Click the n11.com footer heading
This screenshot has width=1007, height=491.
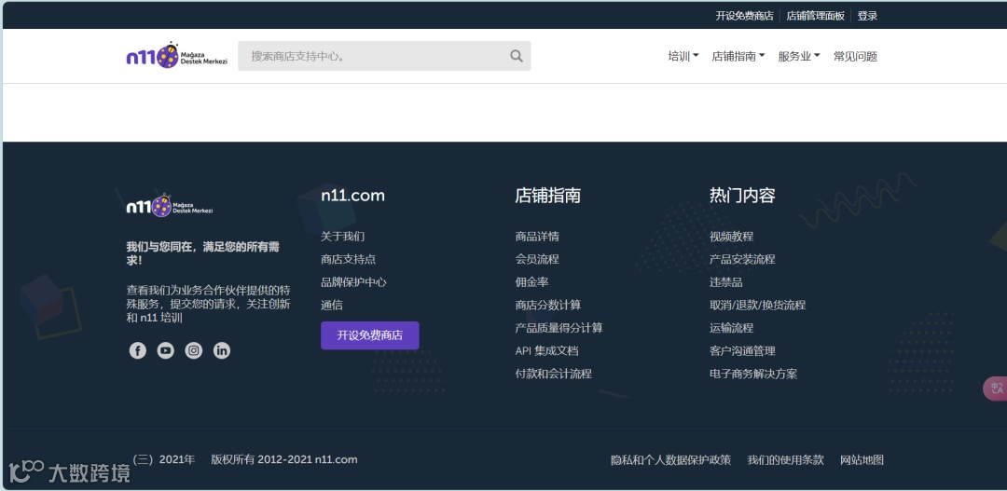[x=352, y=196]
